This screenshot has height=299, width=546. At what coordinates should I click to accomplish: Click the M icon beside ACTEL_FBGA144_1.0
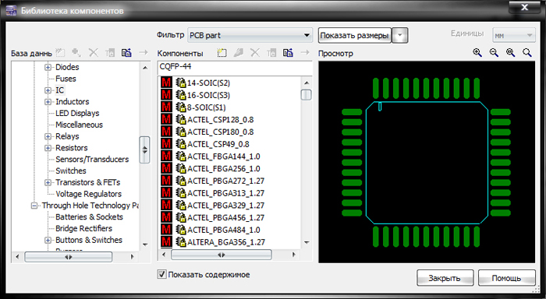(166, 156)
